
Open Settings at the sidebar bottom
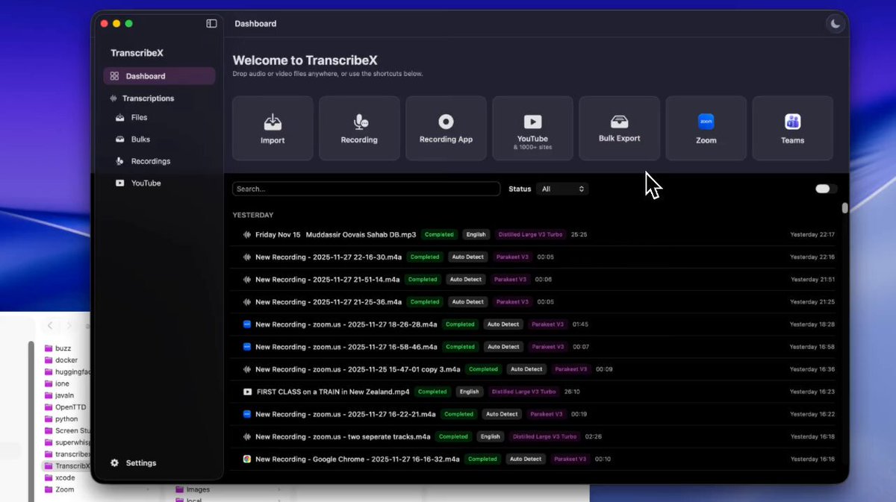click(140, 463)
